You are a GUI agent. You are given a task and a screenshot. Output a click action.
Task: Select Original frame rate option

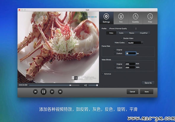[x=115, y=50]
